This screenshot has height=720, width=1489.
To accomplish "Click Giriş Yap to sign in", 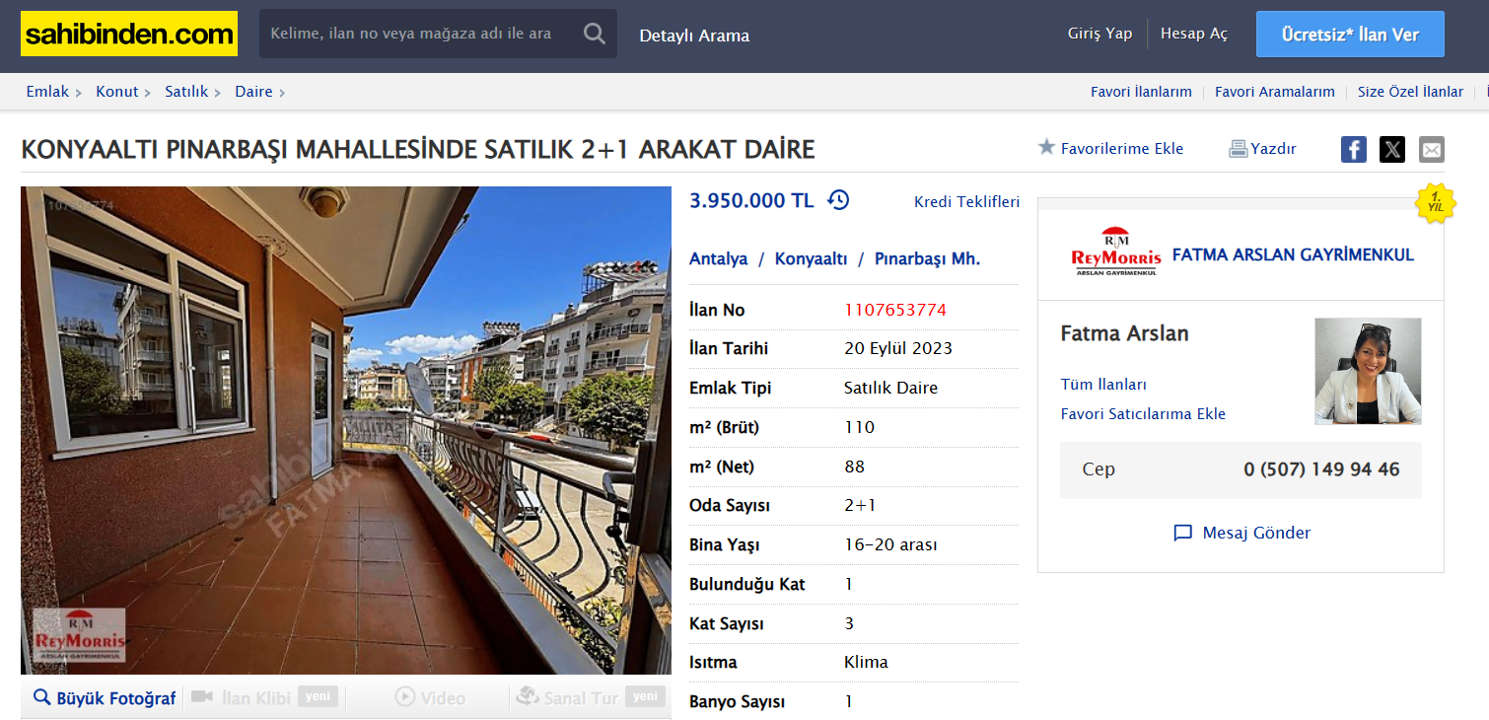I will [x=1099, y=34].
